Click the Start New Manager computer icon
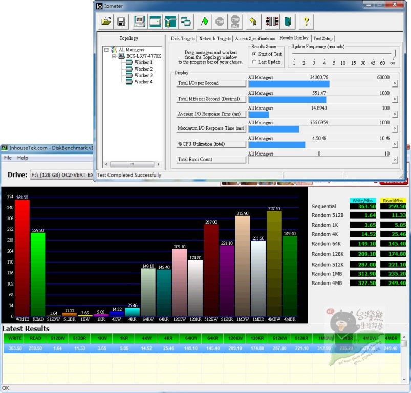The image size is (411, 393). tap(139, 21)
